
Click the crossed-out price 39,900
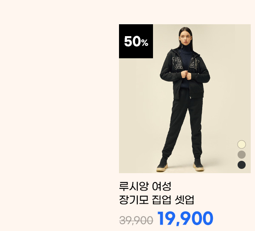click(x=136, y=220)
